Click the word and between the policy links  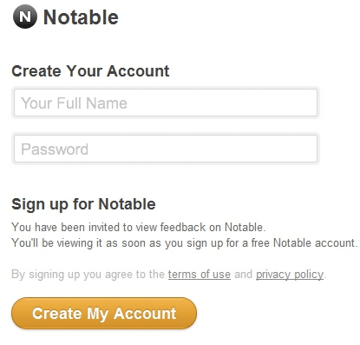pos(243,274)
